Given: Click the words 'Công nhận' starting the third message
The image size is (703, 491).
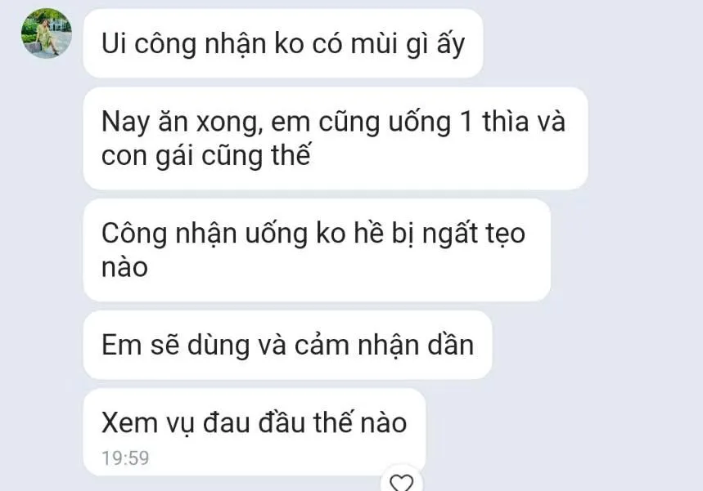Looking at the screenshot, I should [169, 234].
